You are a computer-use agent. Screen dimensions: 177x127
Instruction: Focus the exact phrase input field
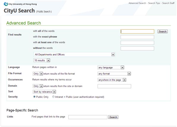point(137,37)
